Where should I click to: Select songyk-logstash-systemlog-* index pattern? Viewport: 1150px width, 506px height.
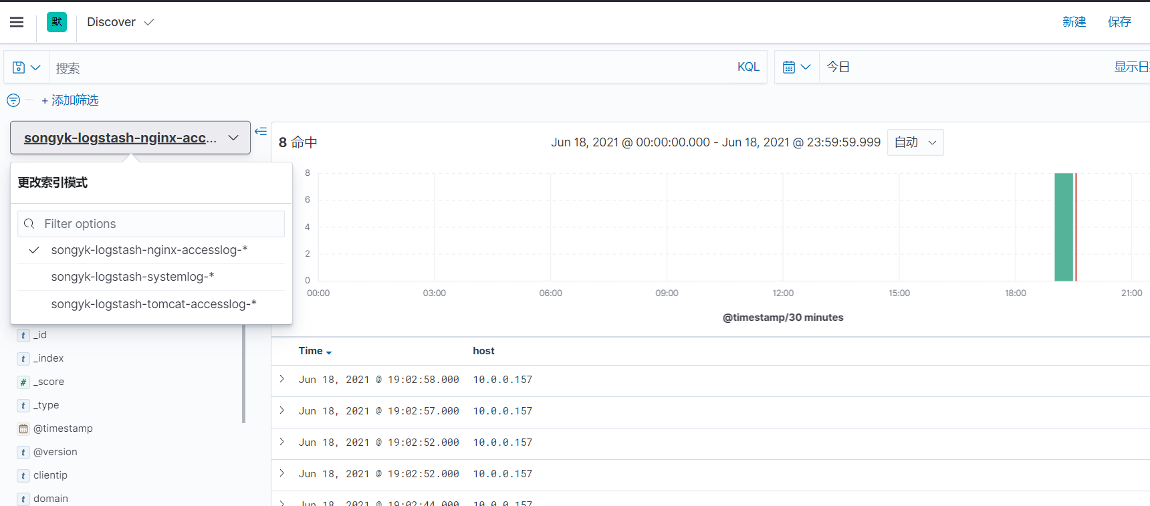click(151, 277)
